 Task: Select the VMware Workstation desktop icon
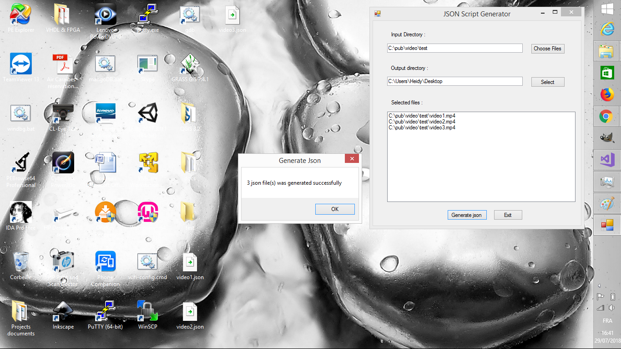[x=148, y=162]
